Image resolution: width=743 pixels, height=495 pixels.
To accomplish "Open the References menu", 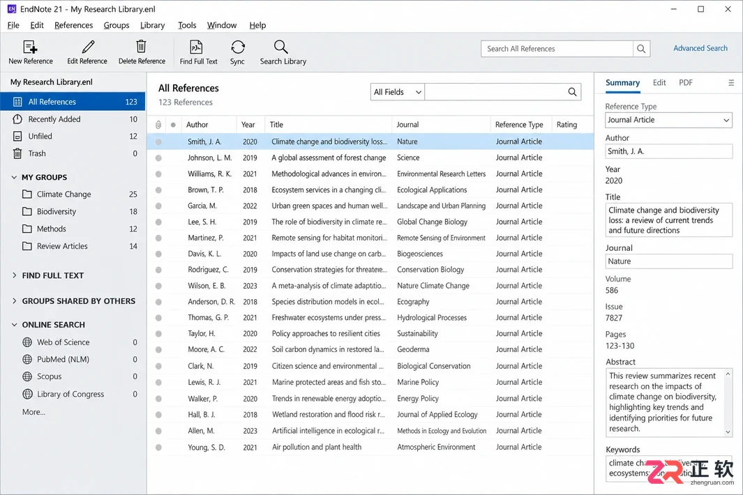I will click(73, 25).
